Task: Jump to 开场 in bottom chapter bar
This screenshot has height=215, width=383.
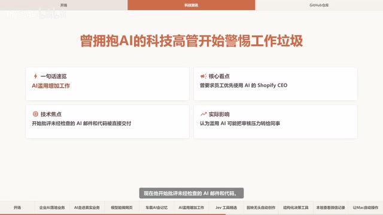Action: click(17, 207)
